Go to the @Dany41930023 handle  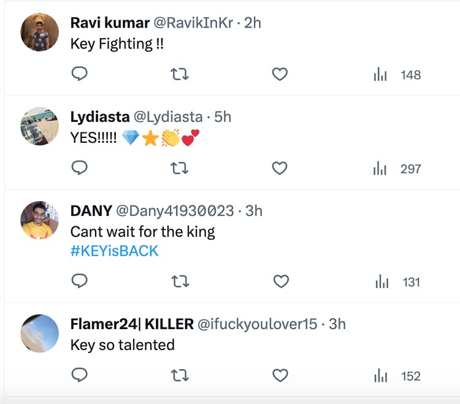(175, 211)
